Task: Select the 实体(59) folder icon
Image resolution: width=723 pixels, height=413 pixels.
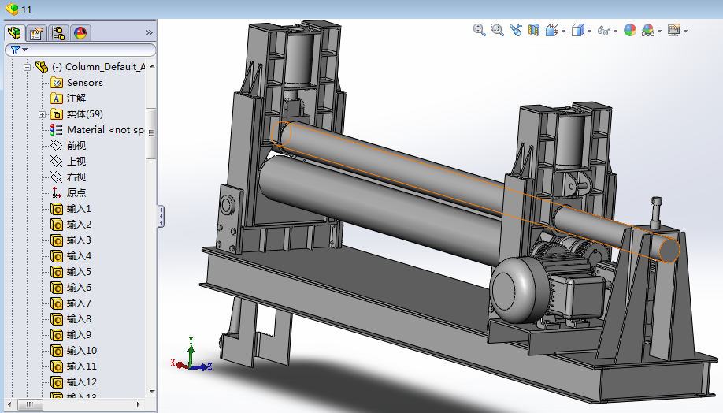Action: [57, 114]
